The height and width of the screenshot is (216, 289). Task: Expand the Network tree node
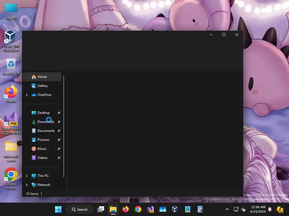[x=27, y=185]
